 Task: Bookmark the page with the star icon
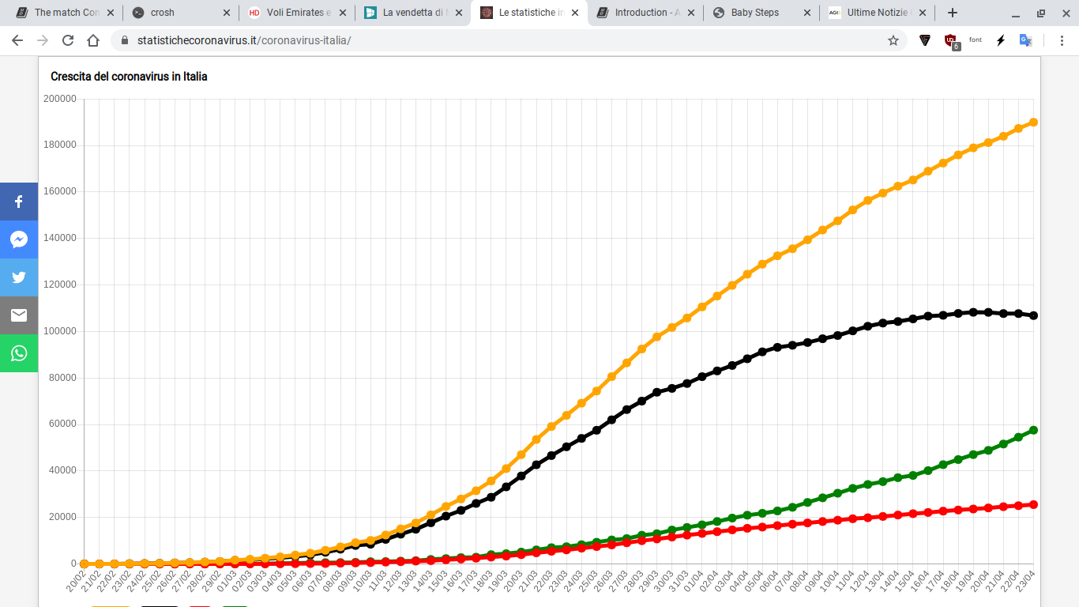coord(893,40)
